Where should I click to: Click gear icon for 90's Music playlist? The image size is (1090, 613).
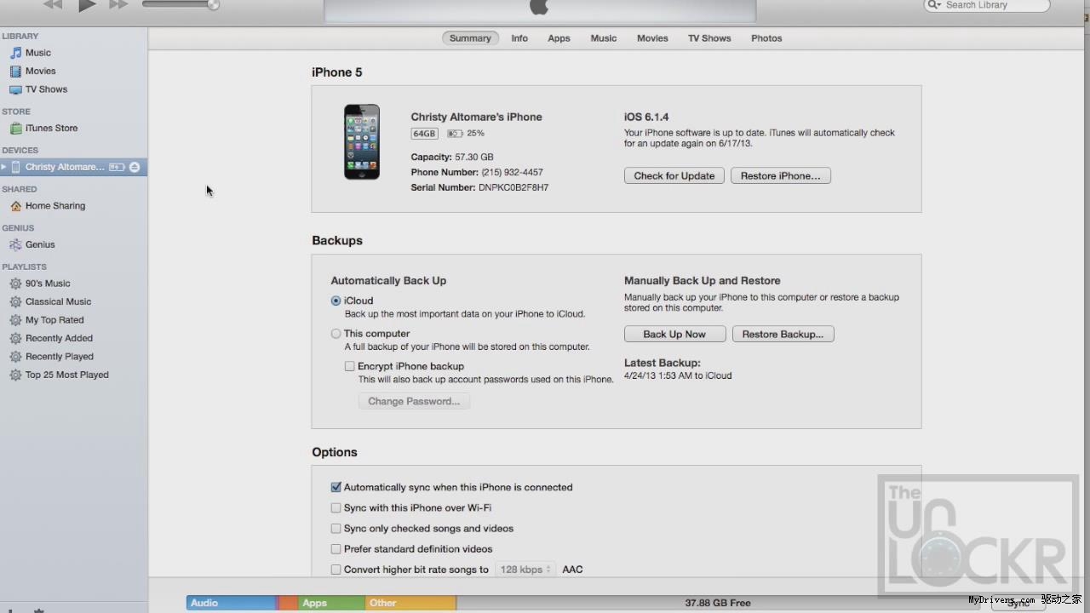(x=15, y=284)
